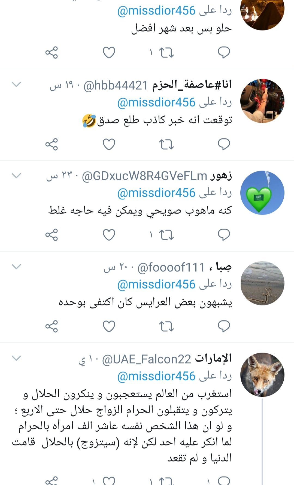Share the top tweet حلو بس بعد شهر
The width and height of the screenshot is (294, 485).
pyautogui.click(x=51, y=52)
